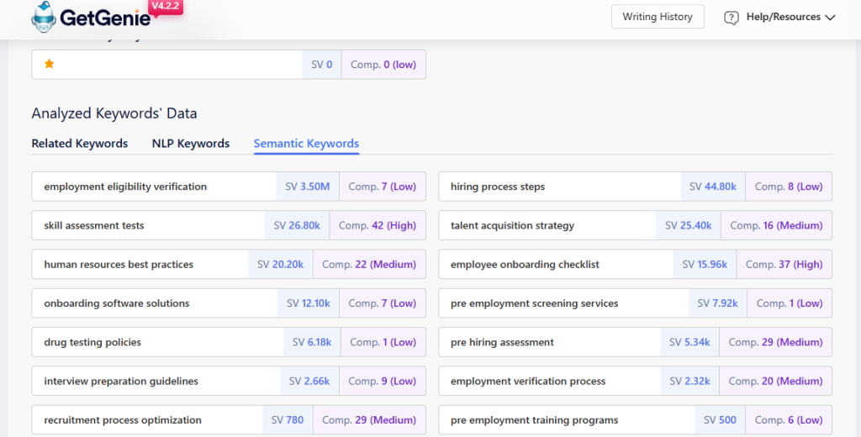
Task: Click the GetGenie robot logo icon
Action: click(45, 17)
